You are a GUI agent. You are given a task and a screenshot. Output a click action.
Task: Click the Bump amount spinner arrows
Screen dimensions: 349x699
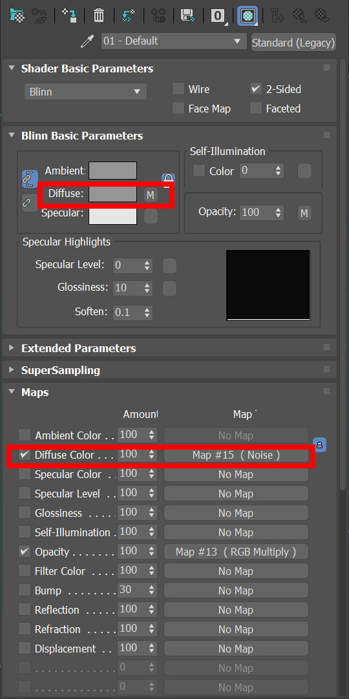point(152,590)
